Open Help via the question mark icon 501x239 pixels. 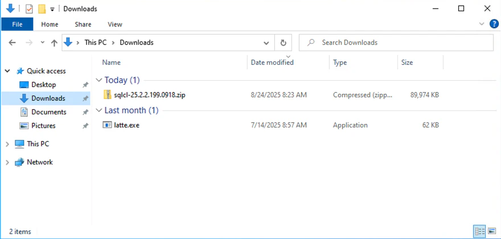(494, 24)
